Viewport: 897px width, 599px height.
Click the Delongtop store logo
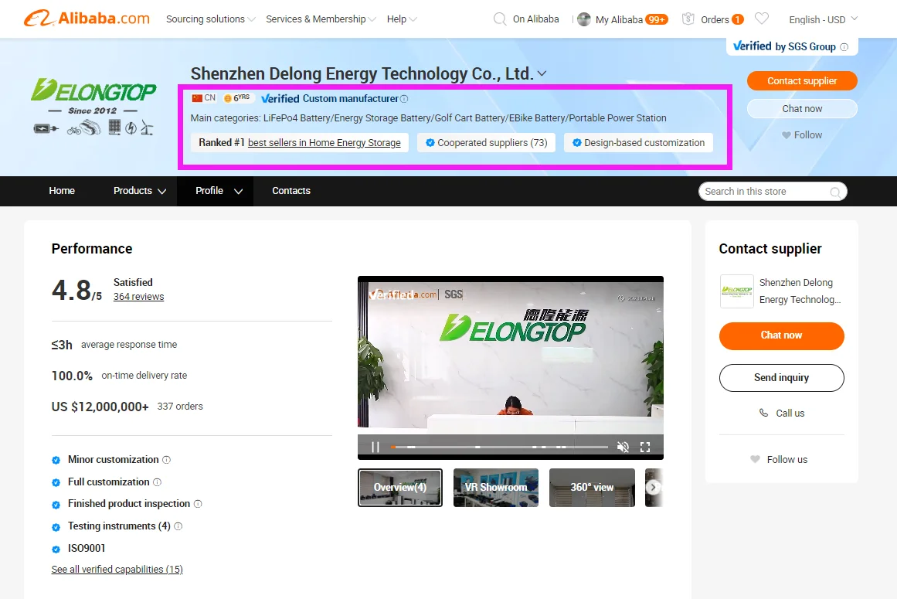coord(93,107)
